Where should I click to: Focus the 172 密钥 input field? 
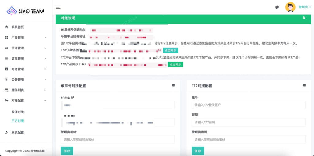click(x=249, y=122)
